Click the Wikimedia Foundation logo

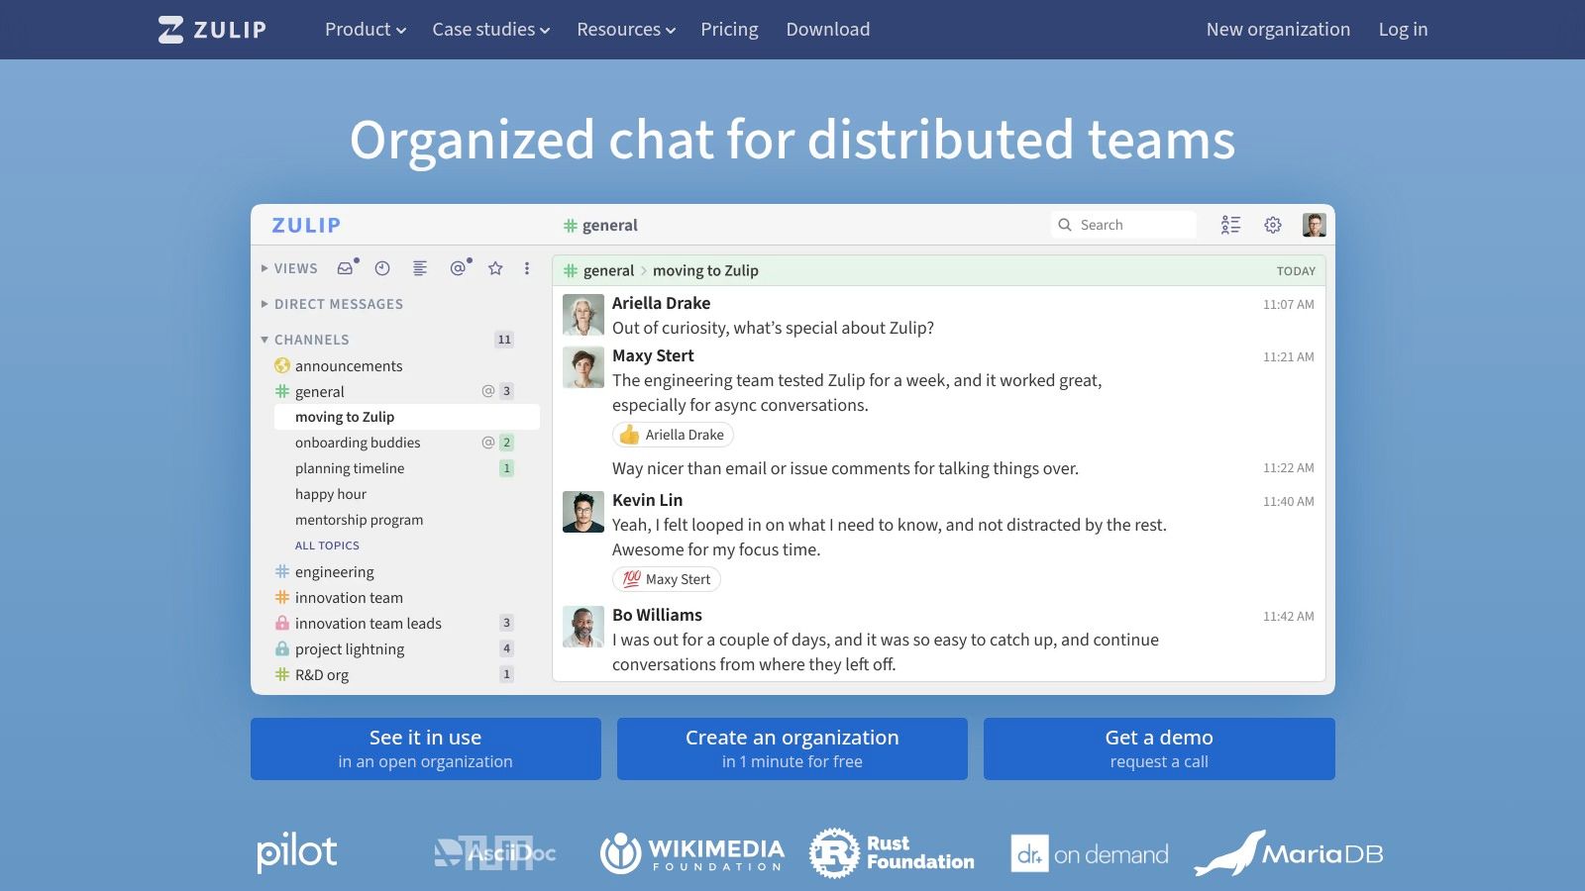click(x=691, y=853)
